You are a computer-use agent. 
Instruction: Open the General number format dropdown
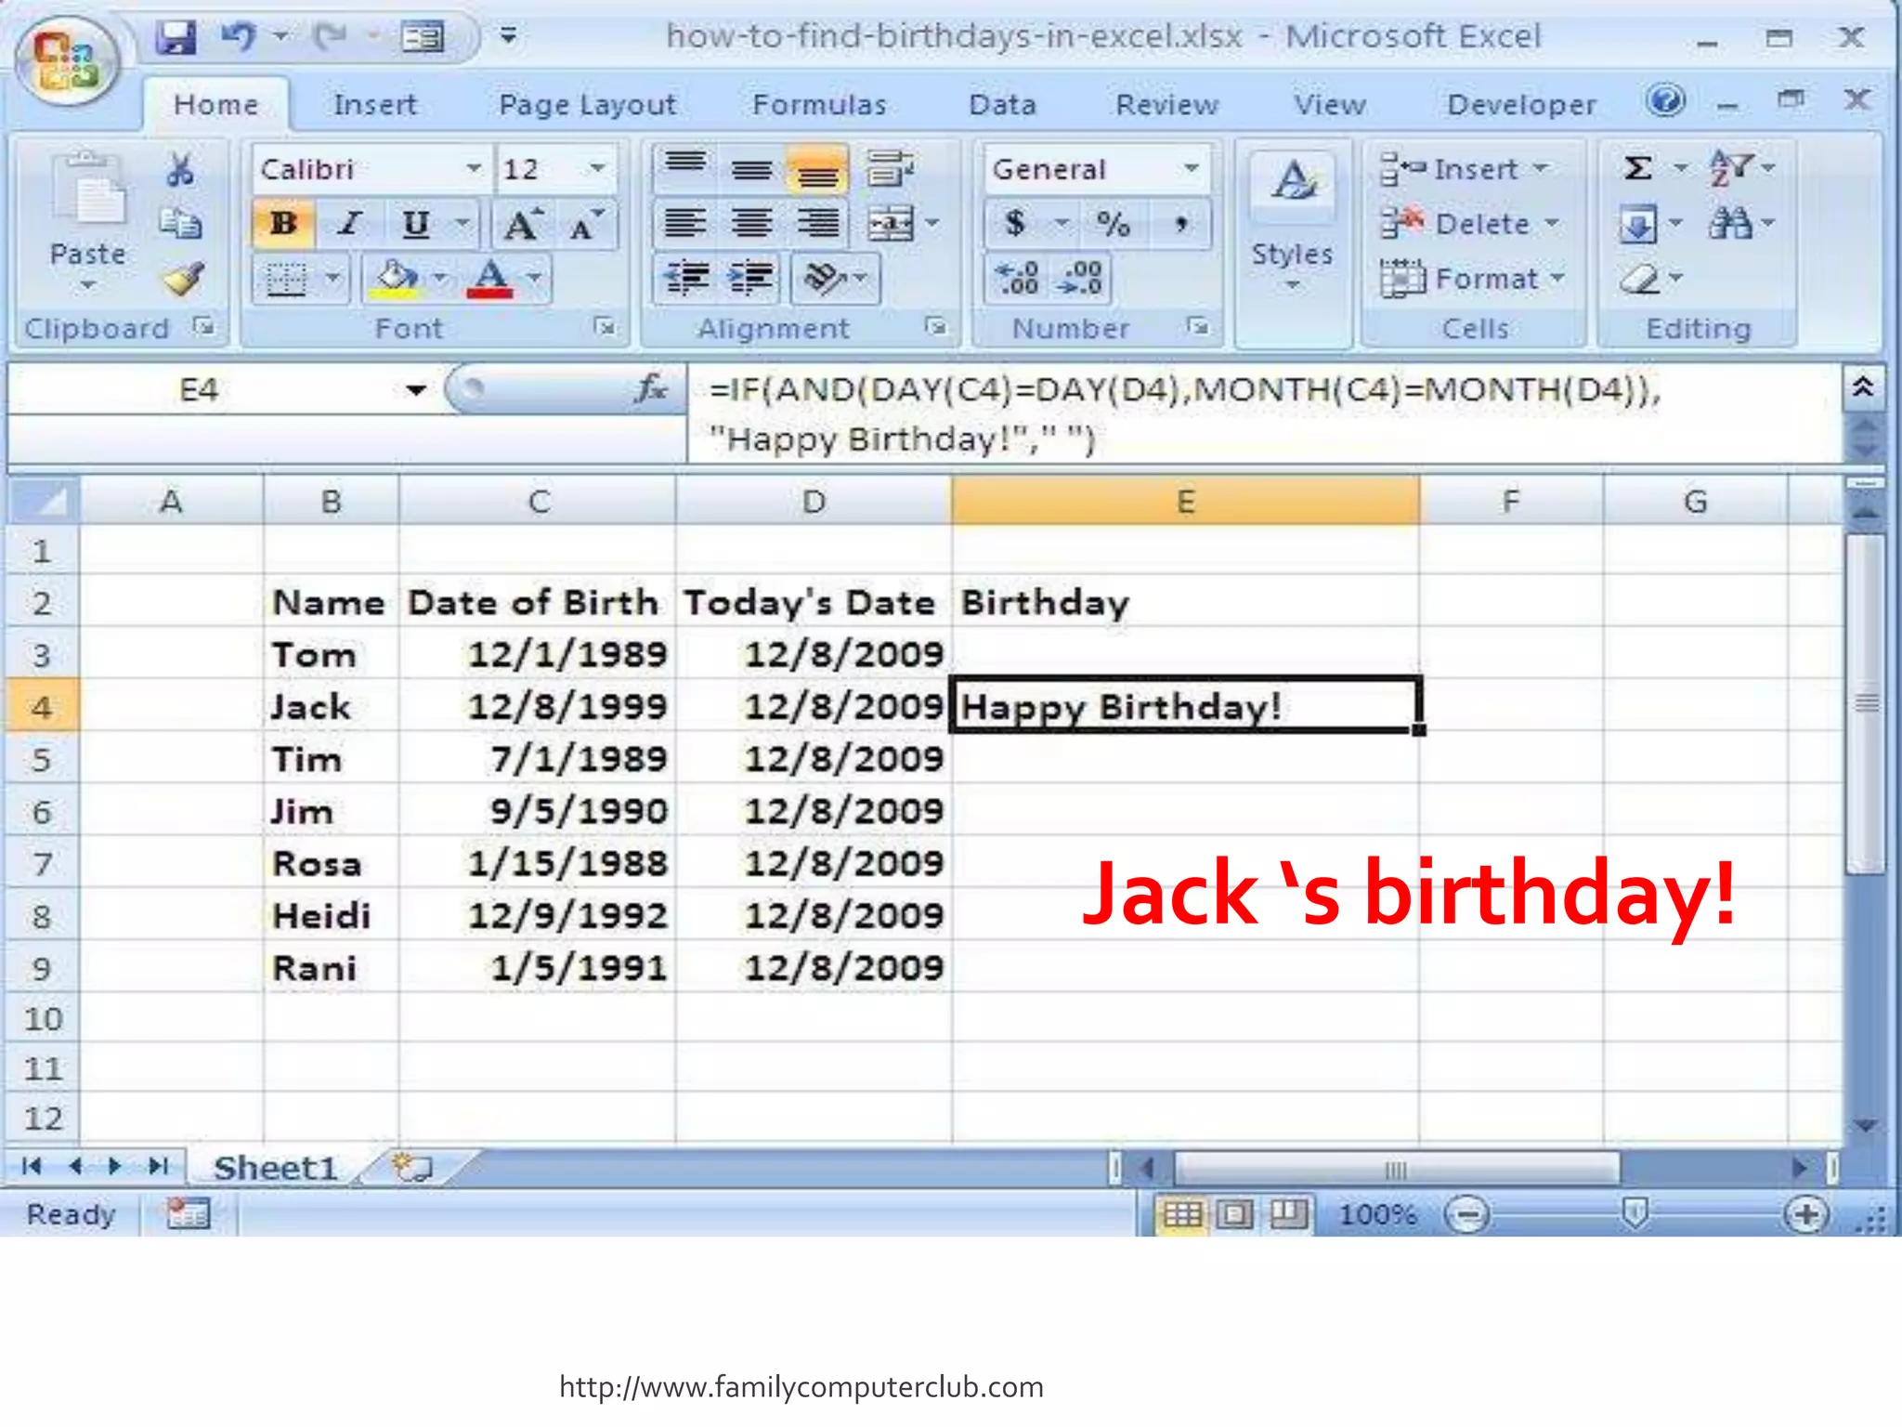1191,168
